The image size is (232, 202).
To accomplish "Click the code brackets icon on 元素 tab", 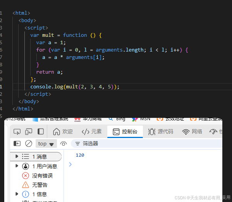I will 85,132.
